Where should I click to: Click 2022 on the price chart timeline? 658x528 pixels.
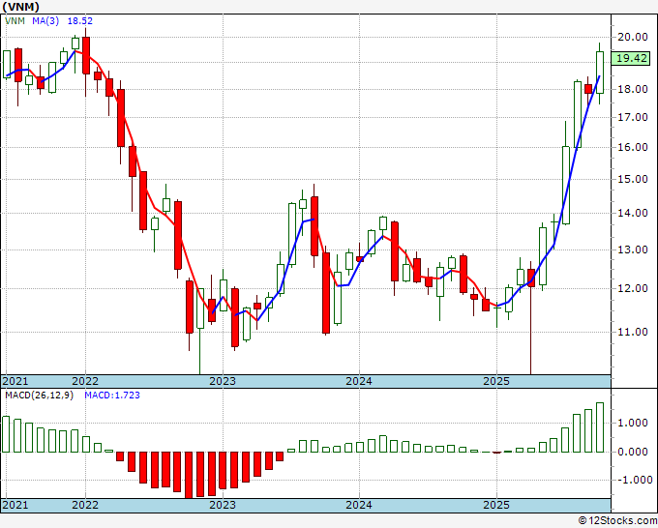[x=85, y=381]
